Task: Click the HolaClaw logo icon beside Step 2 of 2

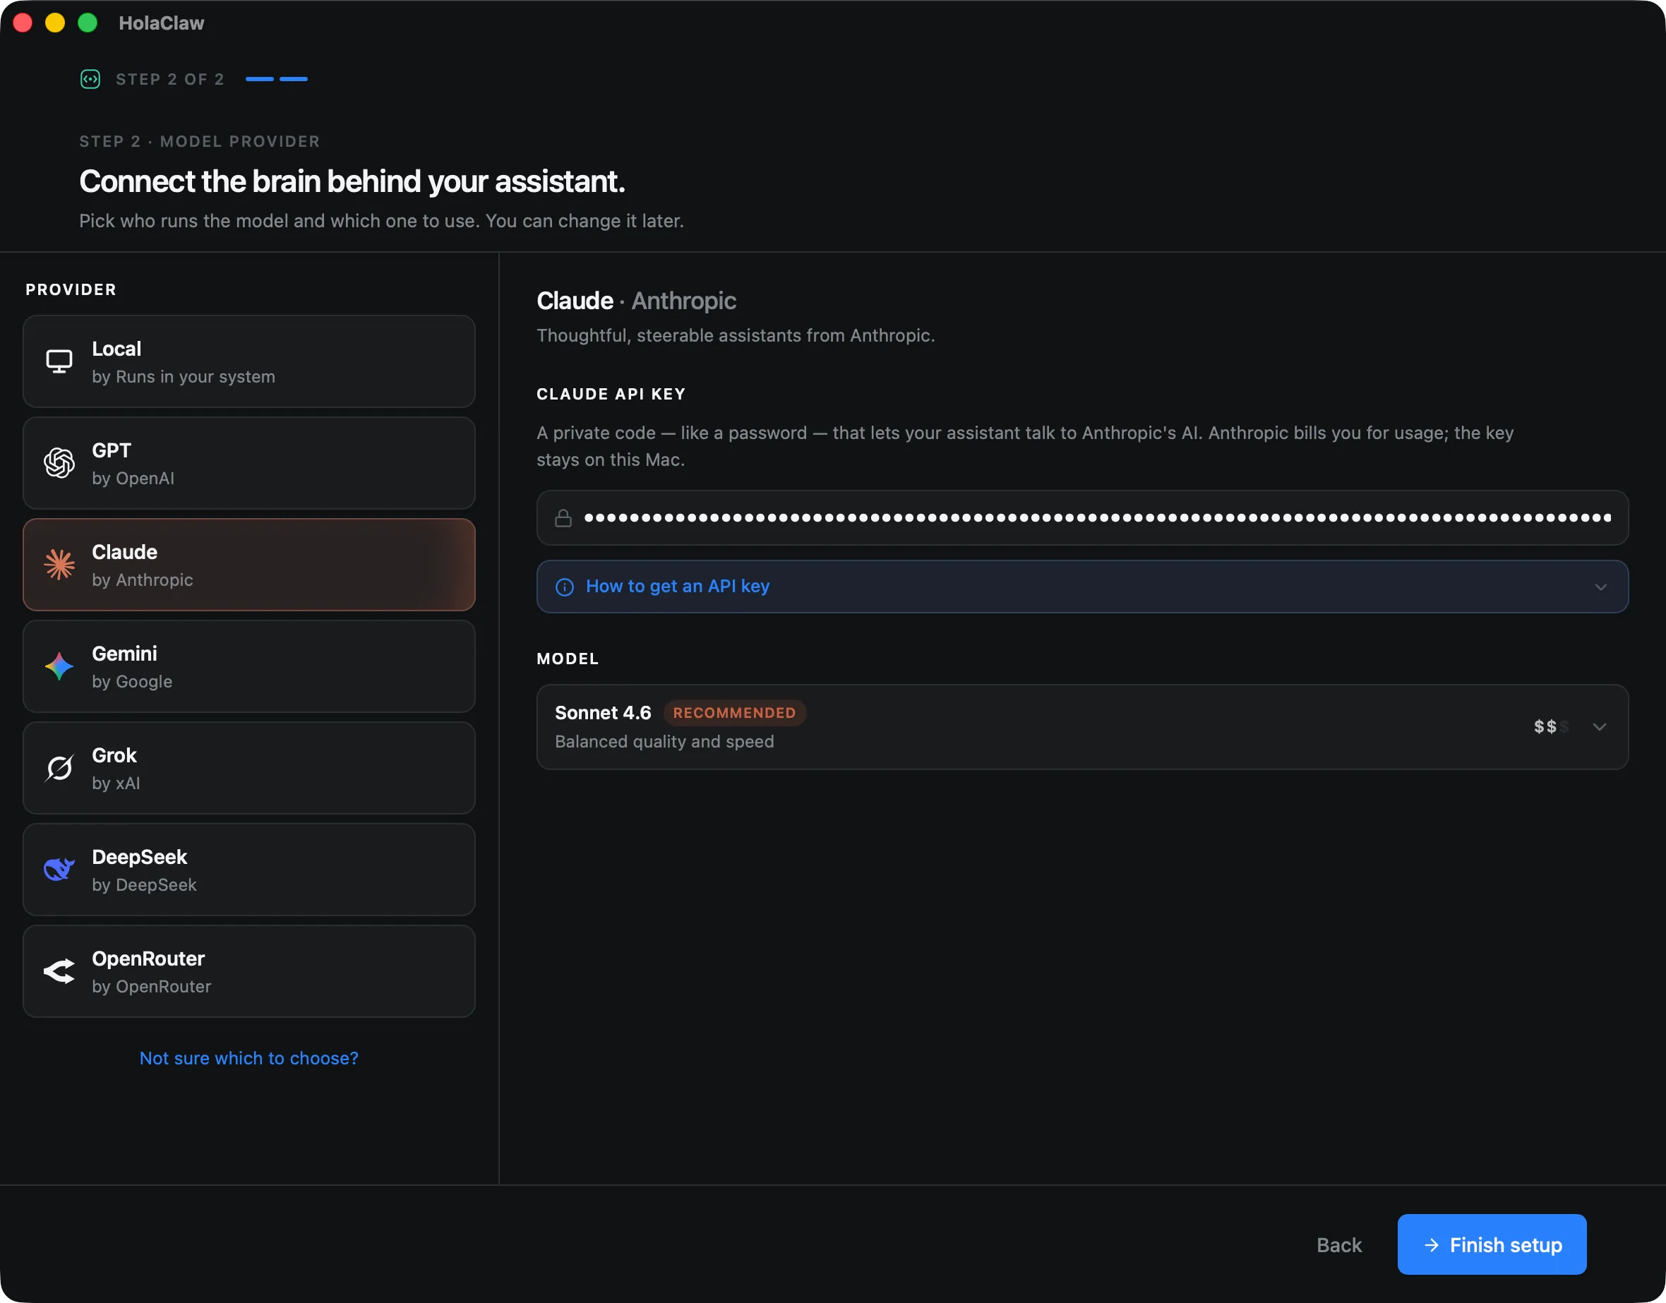Action: coord(90,79)
